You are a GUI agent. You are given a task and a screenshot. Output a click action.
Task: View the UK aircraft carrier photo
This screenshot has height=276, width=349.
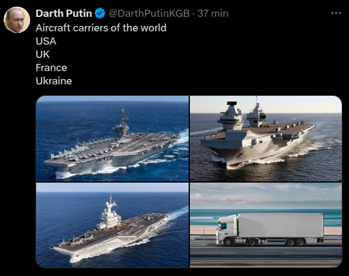[x=266, y=139]
